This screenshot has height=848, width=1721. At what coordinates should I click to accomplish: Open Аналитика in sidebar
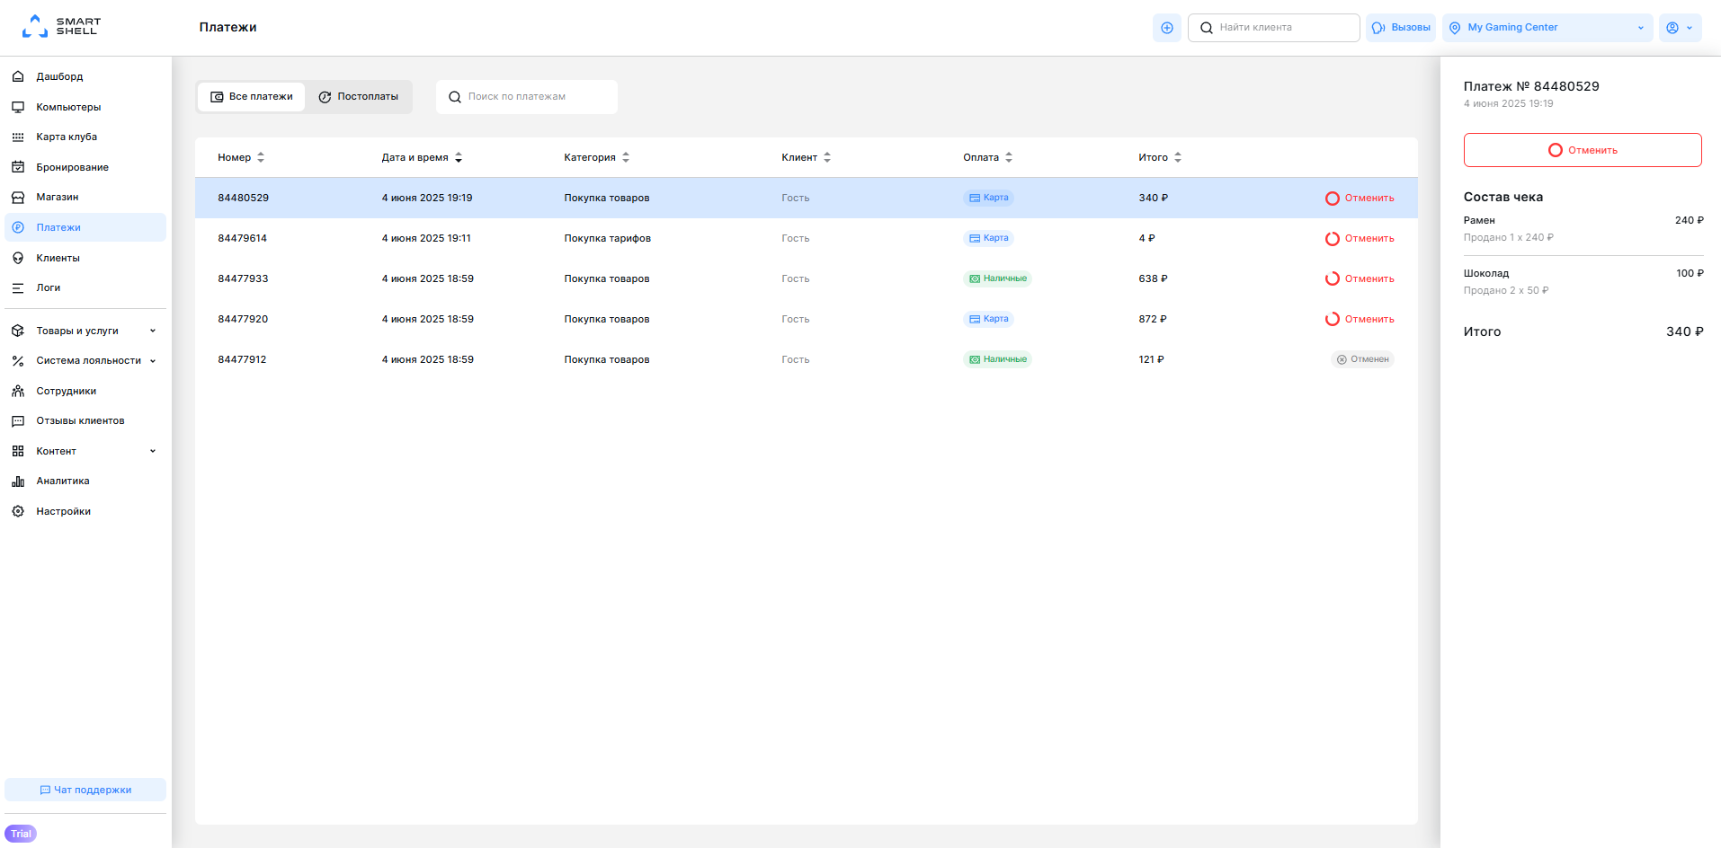tap(63, 481)
